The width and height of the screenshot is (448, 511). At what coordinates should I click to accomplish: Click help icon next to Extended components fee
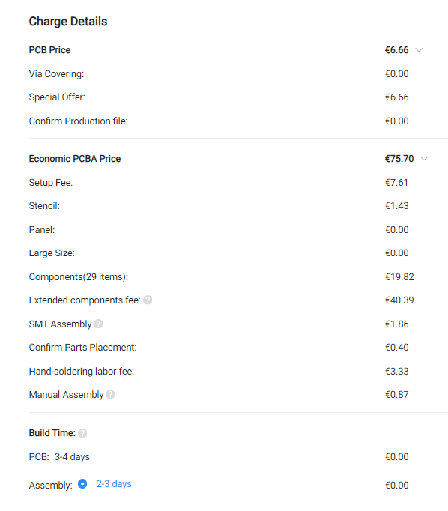(148, 300)
